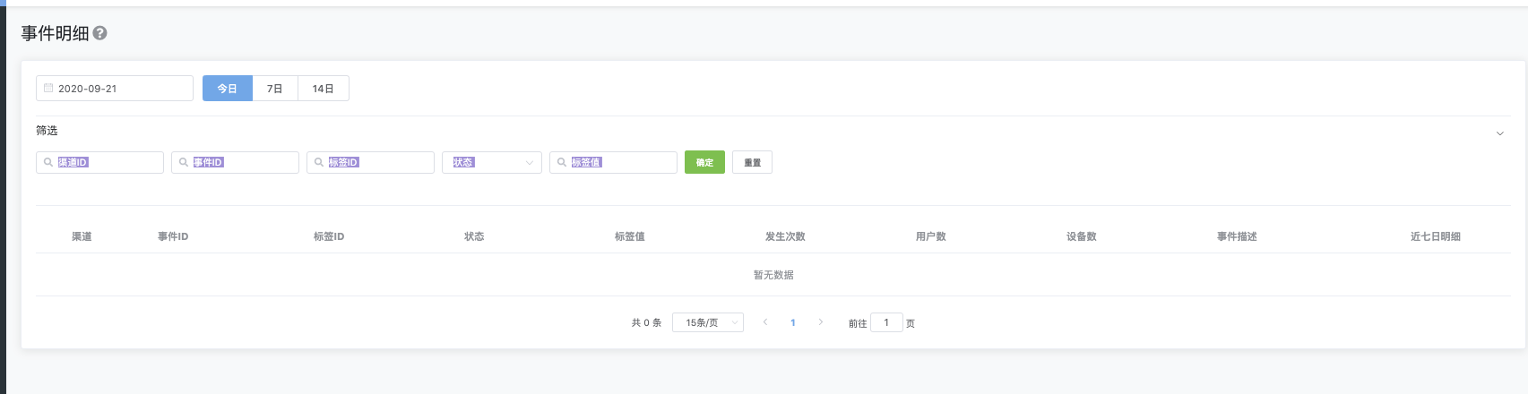The image size is (1528, 394).
Task: Go to next page arrow
Action: 821,322
